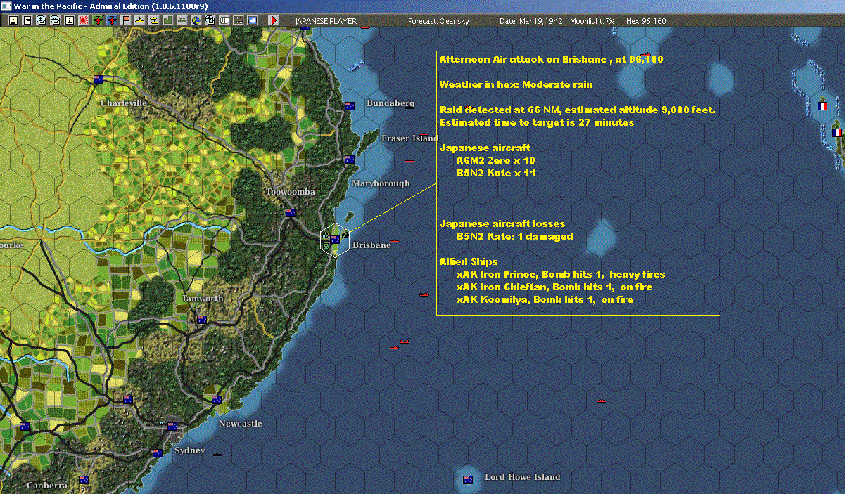Click the striped bar toolbar icon
The width and height of the screenshot is (845, 494).
(x=238, y=20)
